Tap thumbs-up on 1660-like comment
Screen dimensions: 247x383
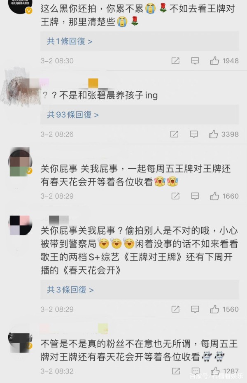click(x=214, y=196)
